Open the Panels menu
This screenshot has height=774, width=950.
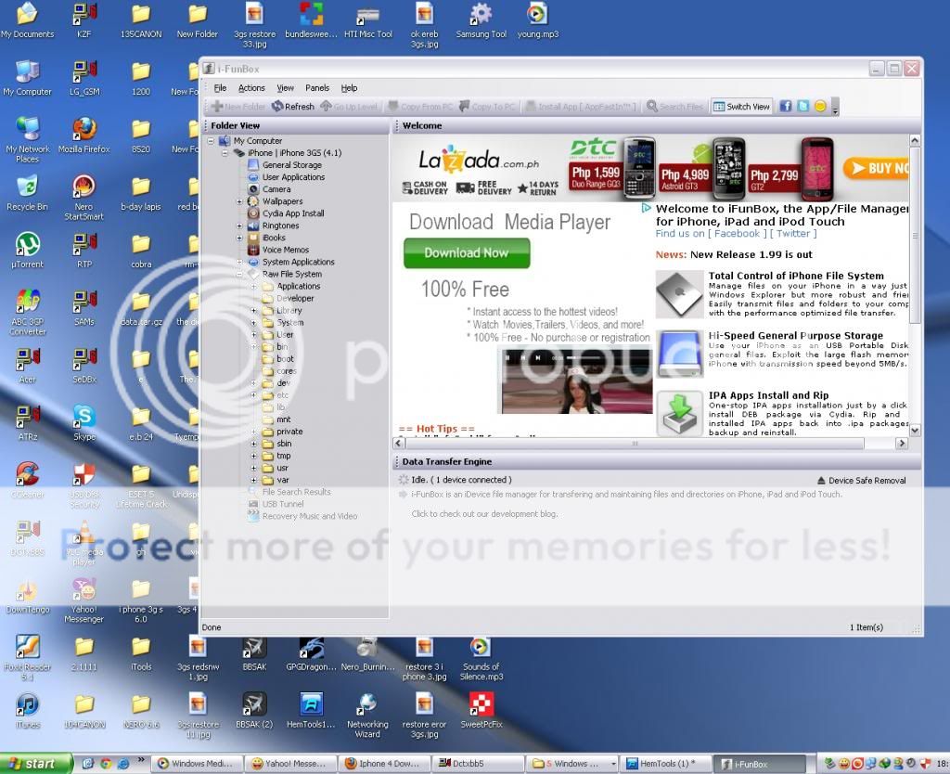pyautogui.click(x=317, y=88)
